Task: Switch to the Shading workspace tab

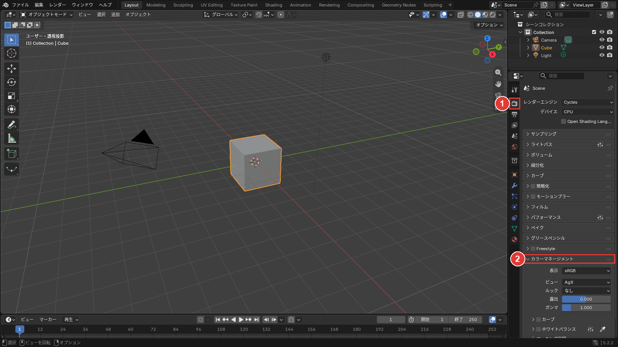Action: pos(273,5)
